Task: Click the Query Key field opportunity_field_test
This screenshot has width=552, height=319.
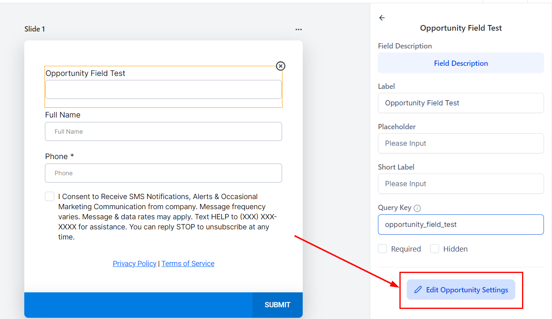Action: tap(461, 225)
